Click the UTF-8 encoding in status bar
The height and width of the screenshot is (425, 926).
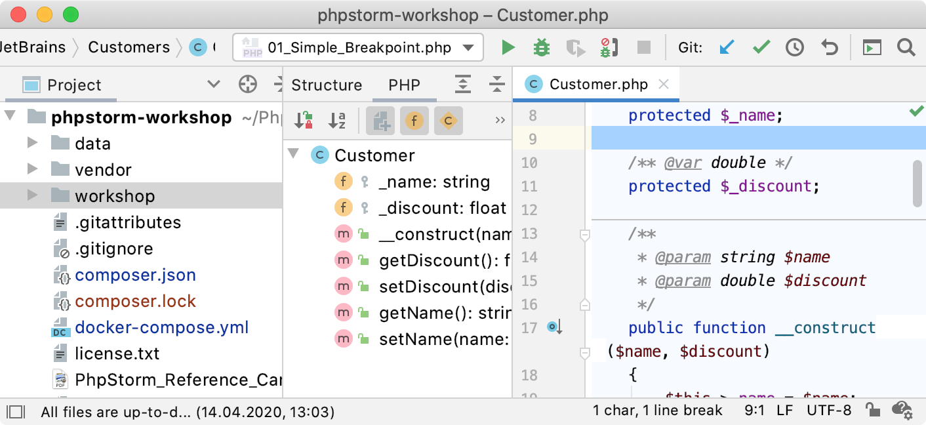point(829,411)
